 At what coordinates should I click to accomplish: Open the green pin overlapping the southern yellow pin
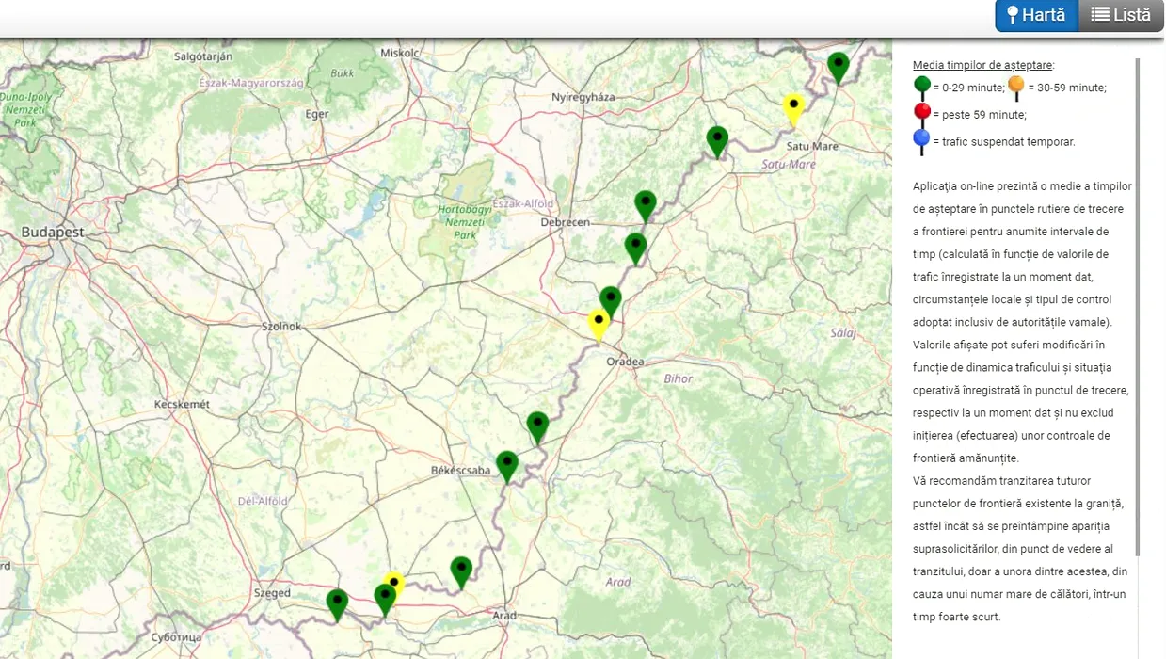pos(384,600)
